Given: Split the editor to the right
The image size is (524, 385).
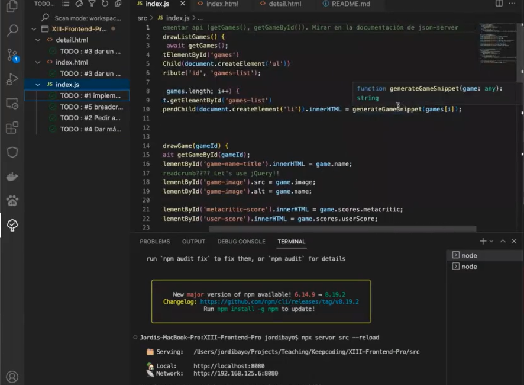Looking at the screenshot, I should point(499,4).
